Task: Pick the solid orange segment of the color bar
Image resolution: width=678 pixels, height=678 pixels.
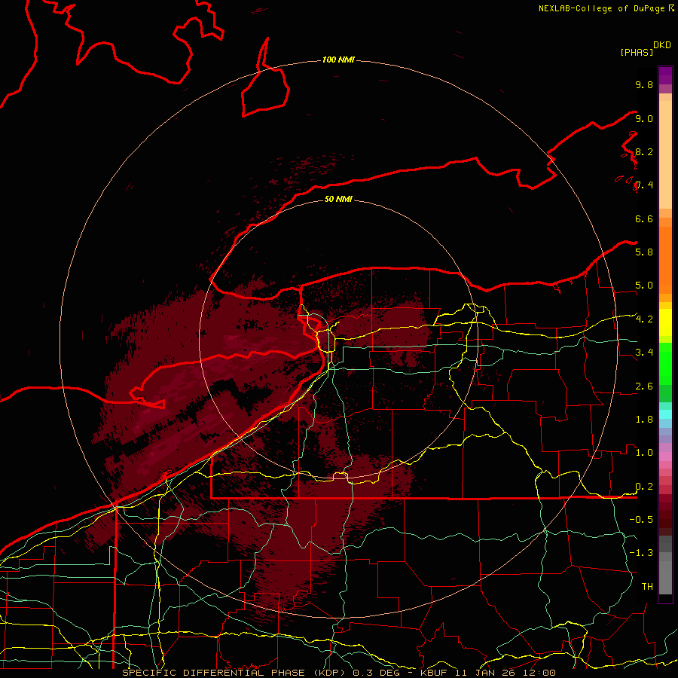Action: [665, 261]
